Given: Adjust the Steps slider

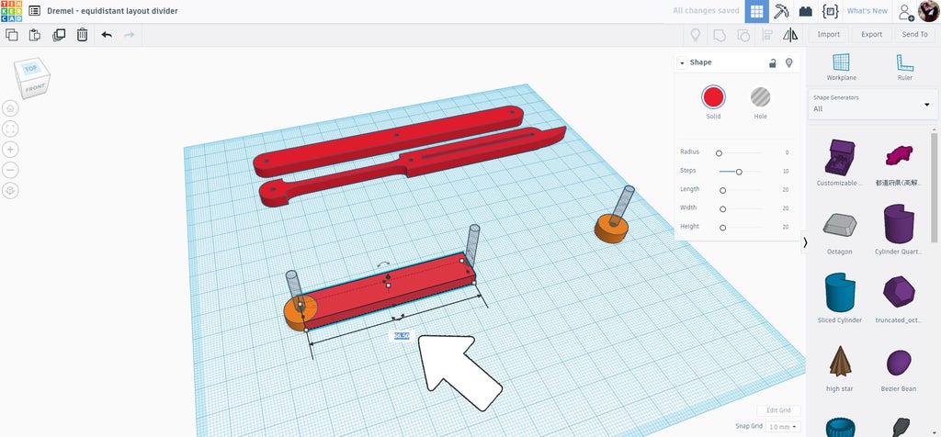Looking at the screenshot, I should point(739,172).
